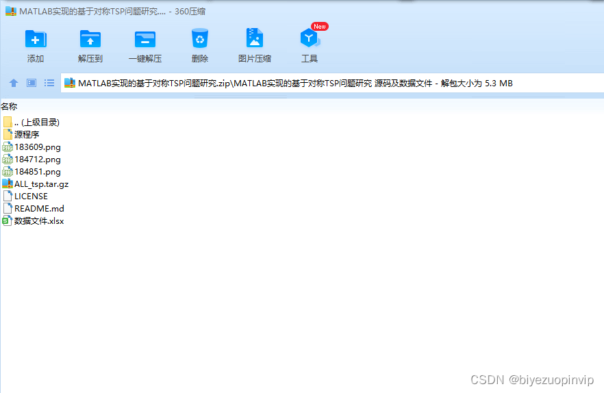Click the PNG icon of 183609.png
604x393 pixels.
[8, 147]
